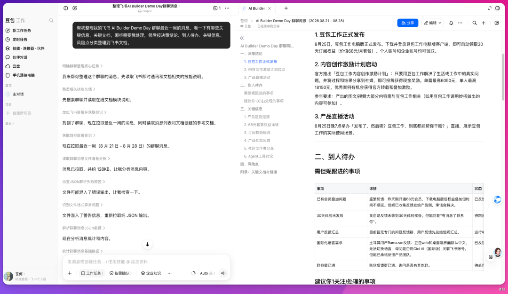508x294 pixels.
Task: Toggle the 企业知识 option
Action: point(151,273)
